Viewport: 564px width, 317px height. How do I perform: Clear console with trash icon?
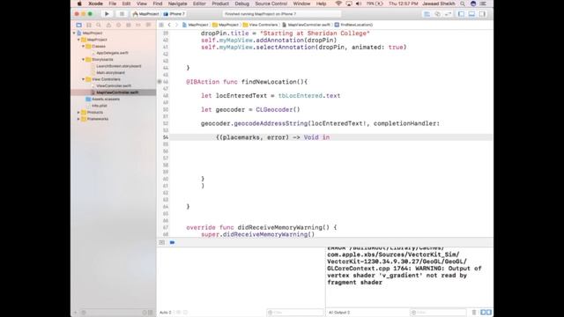474,313
